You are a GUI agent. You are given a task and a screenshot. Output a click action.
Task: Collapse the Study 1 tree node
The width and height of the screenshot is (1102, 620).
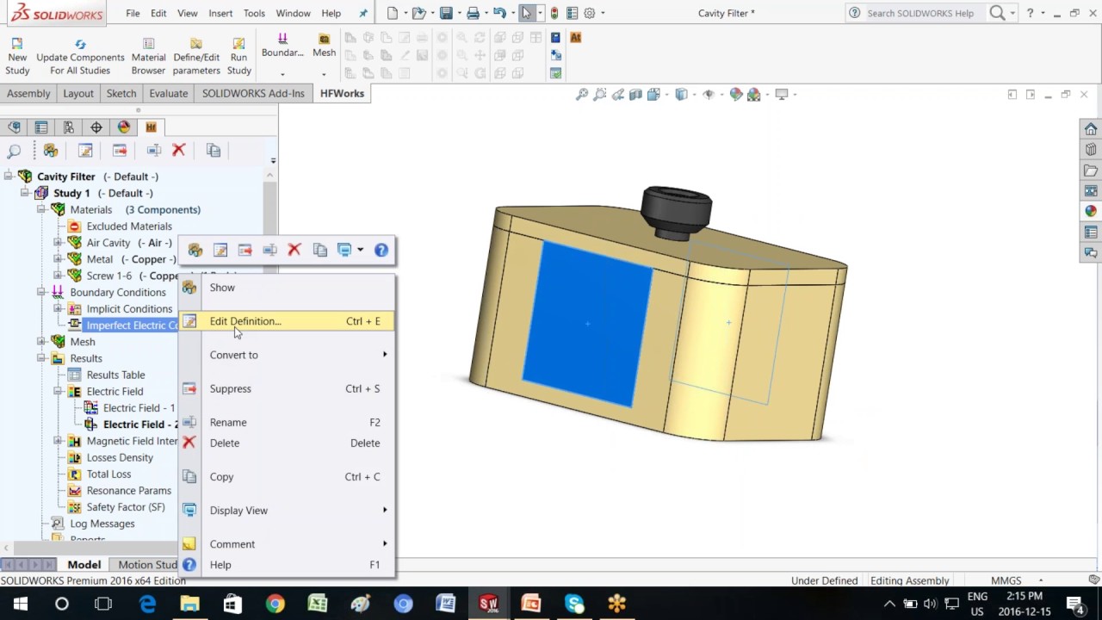pyautogui.click(x=25, y=193)
